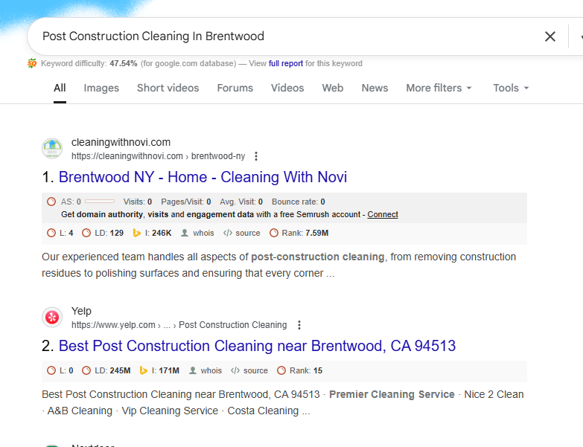Click the Yelp favicon icon
This screenshot has width=583, height=447.
[52, 318]
